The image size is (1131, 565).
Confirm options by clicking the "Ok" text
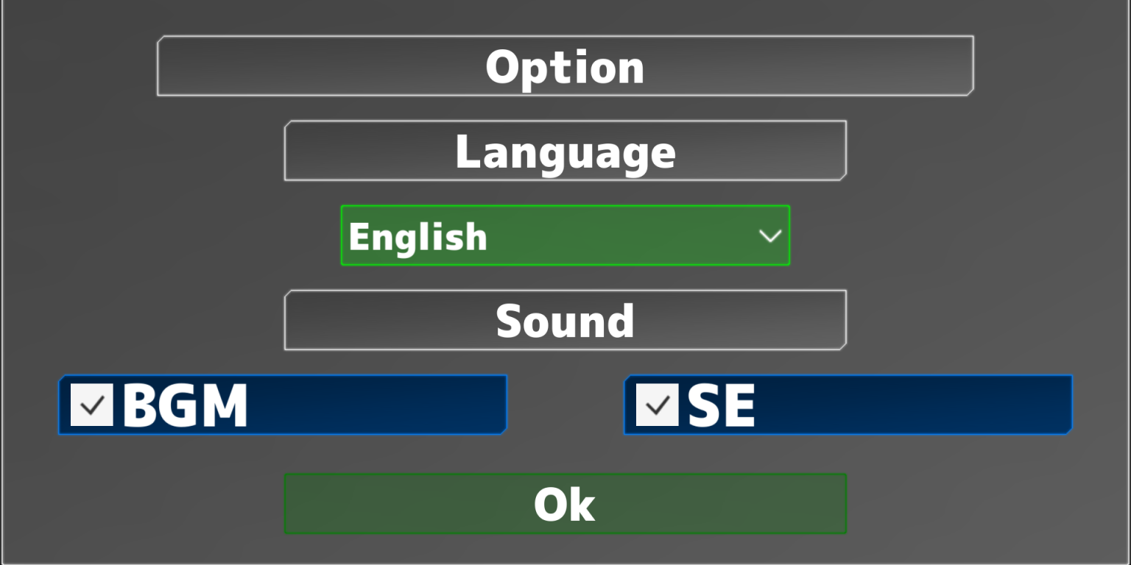pyautogui.click(x=565, y=505)
